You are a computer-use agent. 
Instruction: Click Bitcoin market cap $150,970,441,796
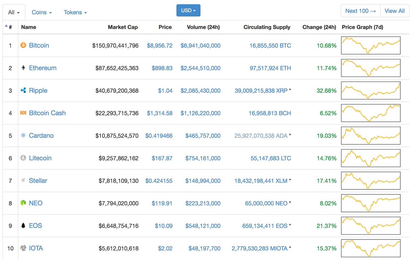point(115,45)
